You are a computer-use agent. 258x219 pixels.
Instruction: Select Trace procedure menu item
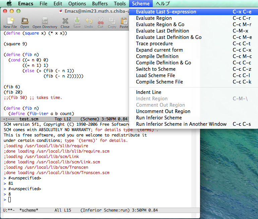(x=194, y=44)
